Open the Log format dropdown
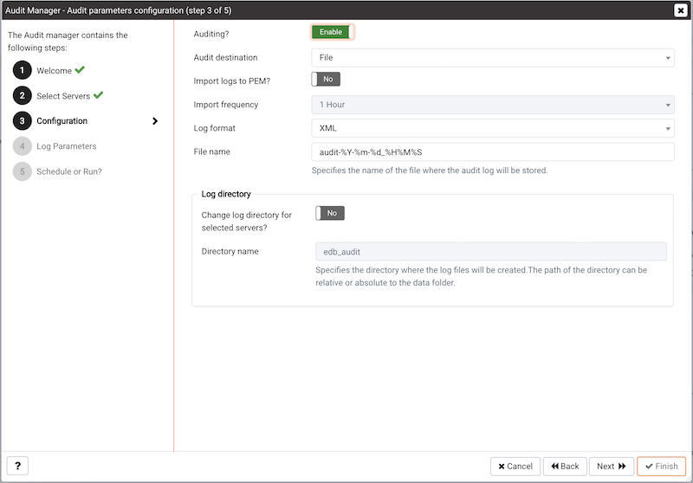The image size is (693, 483). point(493,128)
